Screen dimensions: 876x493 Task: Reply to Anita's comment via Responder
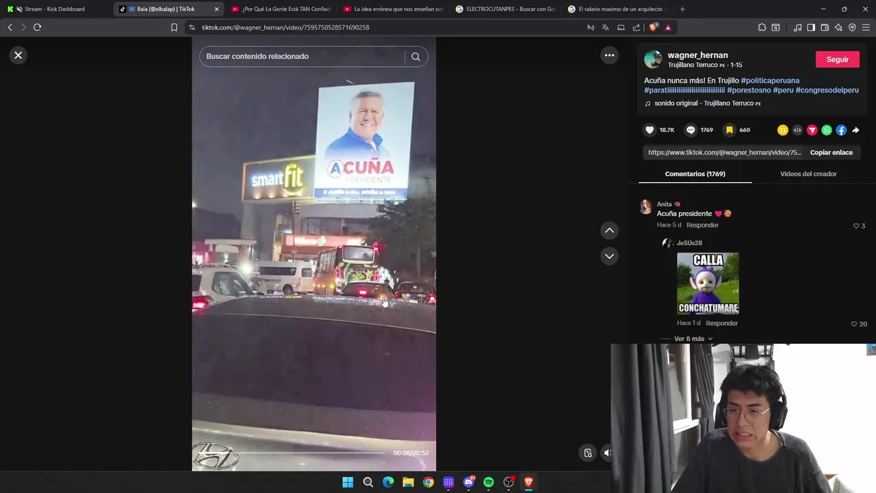click(x=702, y=225)
